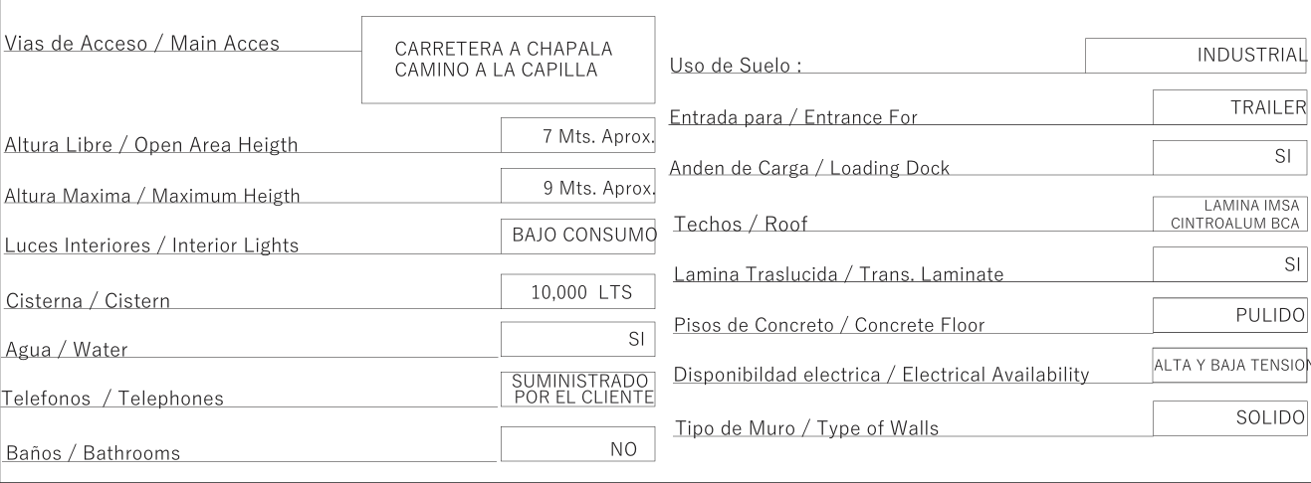The image size is (1311, 483).
Task: Select the TRAILER entrance field
Action: click(1230, 107)
